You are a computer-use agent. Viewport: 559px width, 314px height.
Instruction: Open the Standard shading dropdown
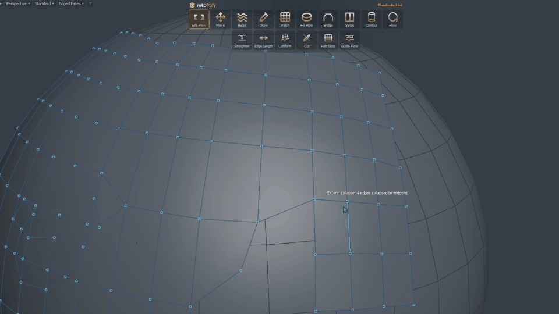[x=44, y=3]
